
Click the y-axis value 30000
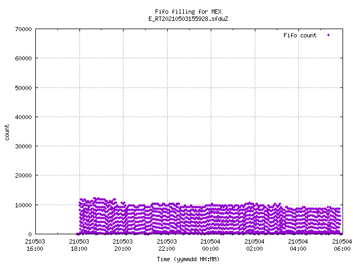tap(23, 146)
